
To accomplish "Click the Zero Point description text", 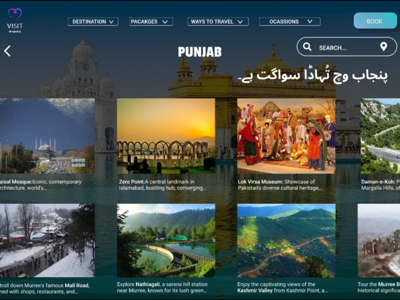I will pos(162,185).
